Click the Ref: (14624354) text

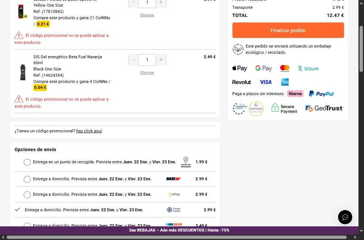click(48, 75)
